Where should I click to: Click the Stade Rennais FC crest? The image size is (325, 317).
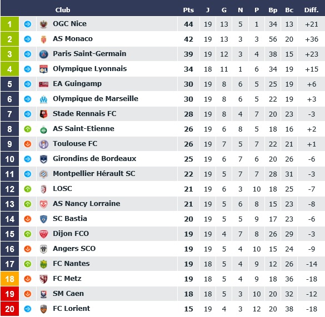(x=43, y=114)
